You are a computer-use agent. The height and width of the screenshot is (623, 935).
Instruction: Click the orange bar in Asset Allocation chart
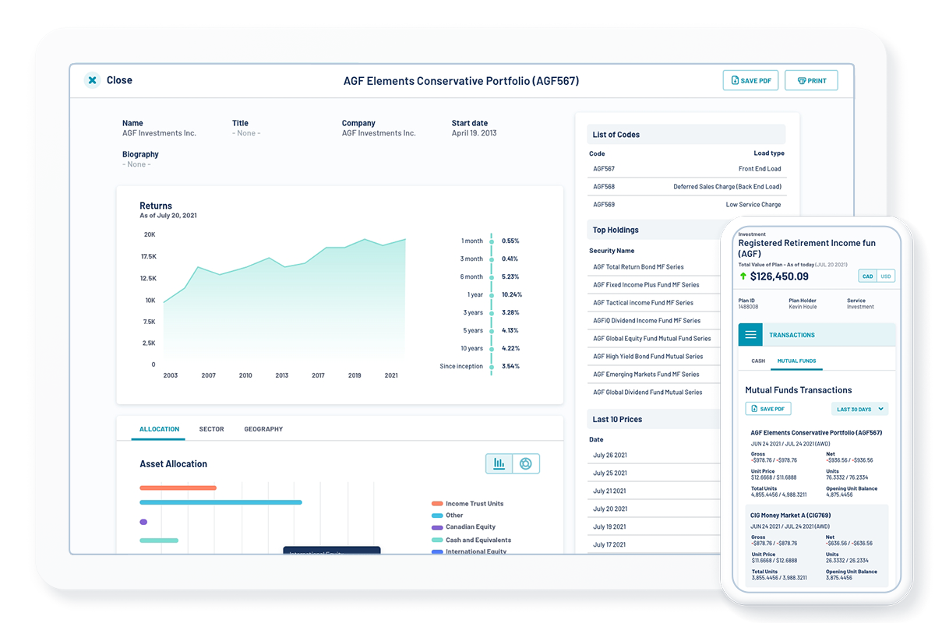click(178, 487)
